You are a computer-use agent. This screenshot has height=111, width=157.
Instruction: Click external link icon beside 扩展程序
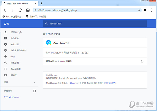35,91
